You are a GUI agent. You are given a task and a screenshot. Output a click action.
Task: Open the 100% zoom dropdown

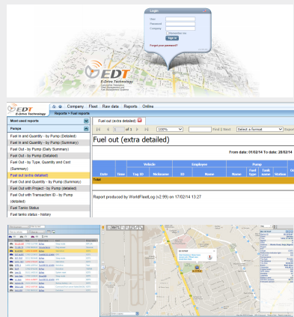pyautogui.click(x=170, y=130)
